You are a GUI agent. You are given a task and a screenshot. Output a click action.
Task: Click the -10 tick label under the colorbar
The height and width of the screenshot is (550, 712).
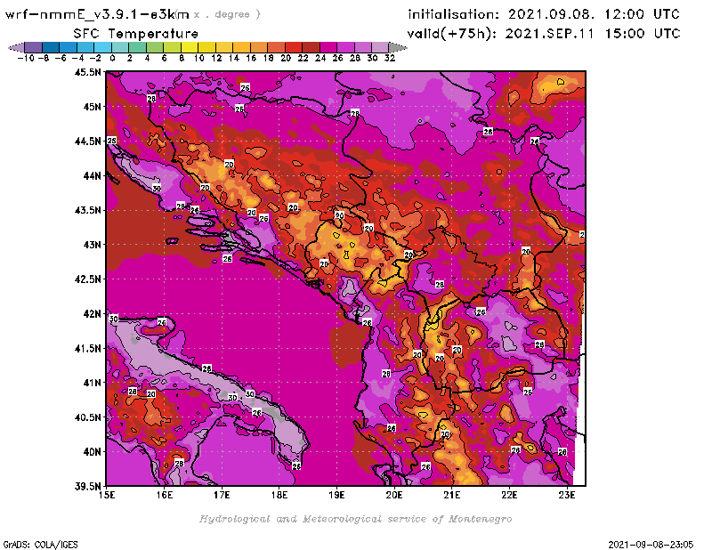pos(26,58)
